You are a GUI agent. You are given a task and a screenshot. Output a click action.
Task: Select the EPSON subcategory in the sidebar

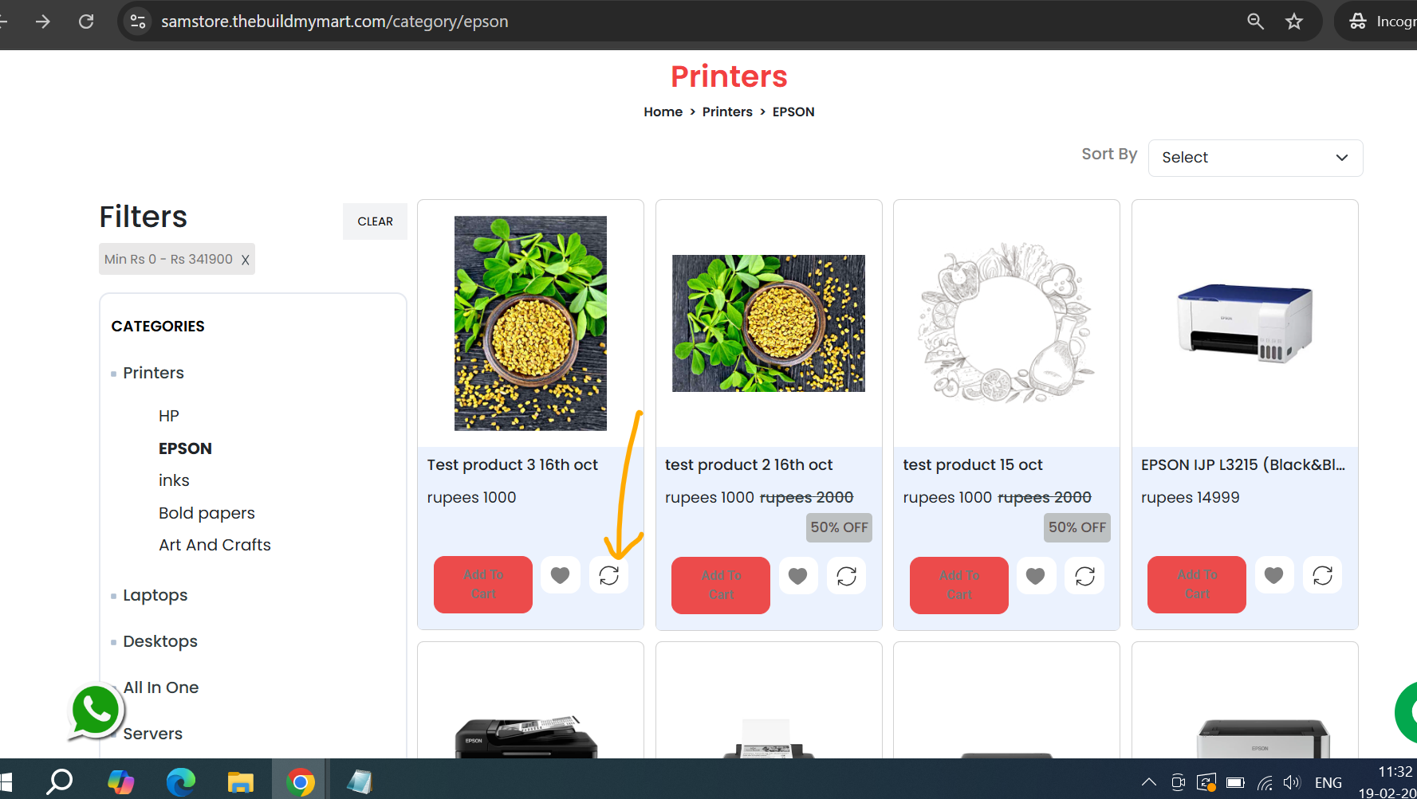(x=185, y=448)
